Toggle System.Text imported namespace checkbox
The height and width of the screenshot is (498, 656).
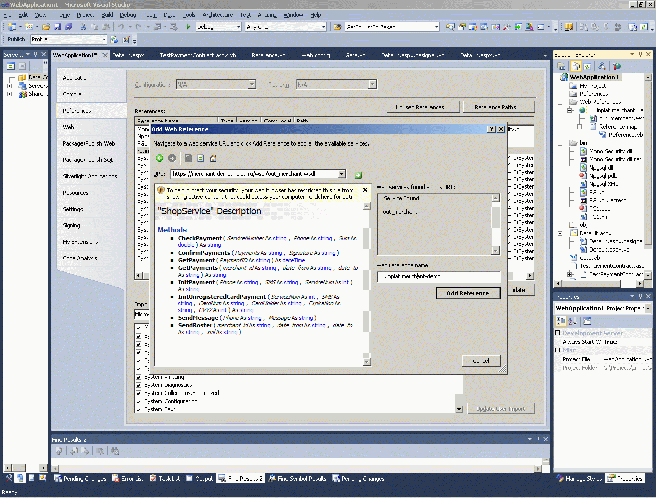click(x=139, y=409)
